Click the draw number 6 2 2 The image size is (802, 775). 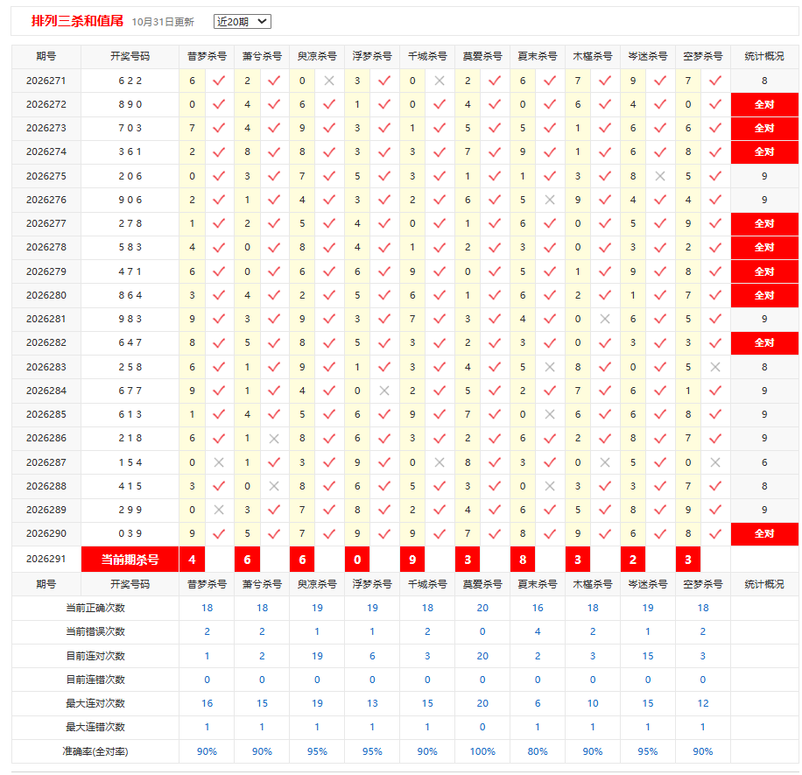tap(130, 81)
